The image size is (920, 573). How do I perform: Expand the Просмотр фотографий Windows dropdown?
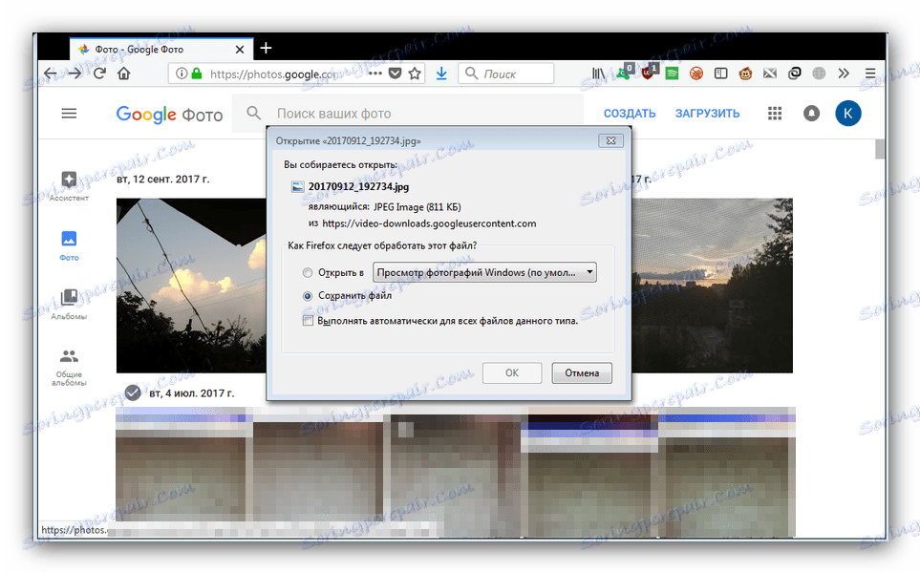tap(484, 272)
